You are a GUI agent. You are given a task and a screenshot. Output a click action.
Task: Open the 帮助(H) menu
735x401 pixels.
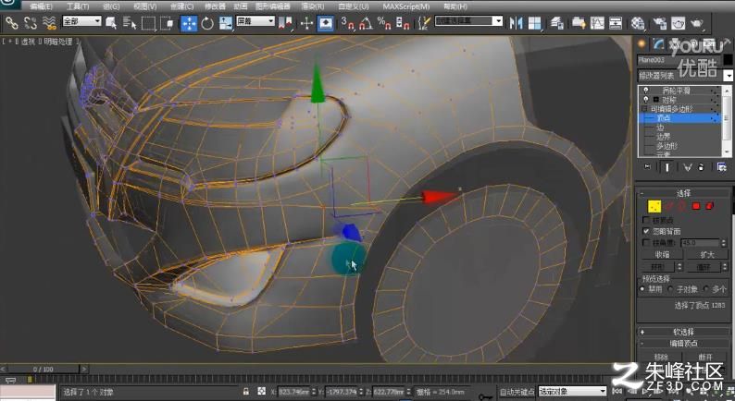pyautogui.click(x=455, y=6)
